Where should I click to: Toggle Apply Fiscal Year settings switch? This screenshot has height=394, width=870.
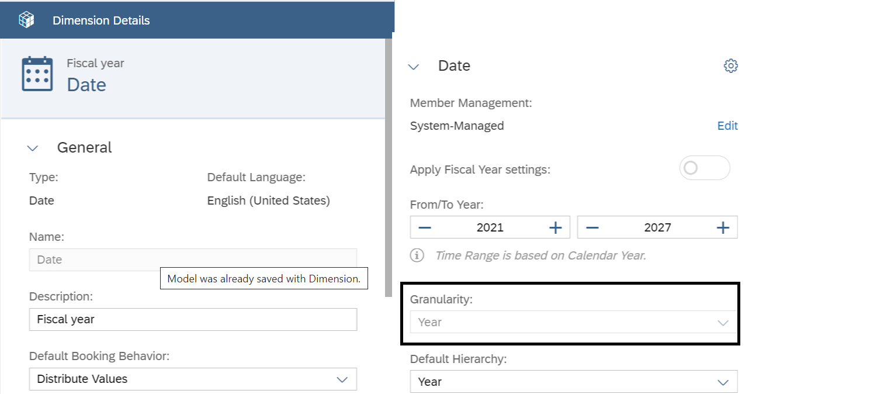tap(705, 168)
